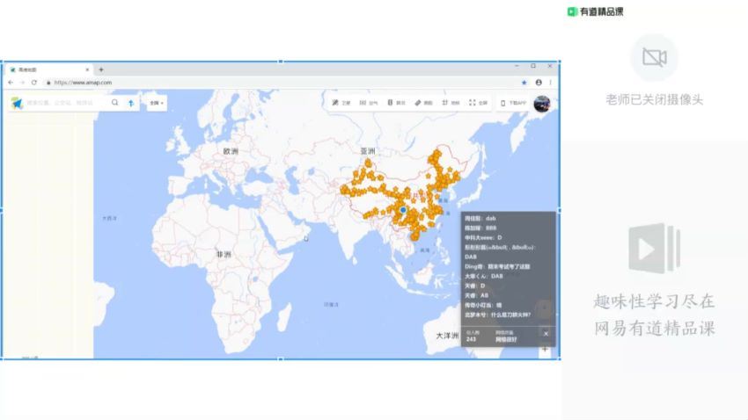Click the blue route directions arrow icon
This screenshot has height=420, width=748.
click(131, 103)
